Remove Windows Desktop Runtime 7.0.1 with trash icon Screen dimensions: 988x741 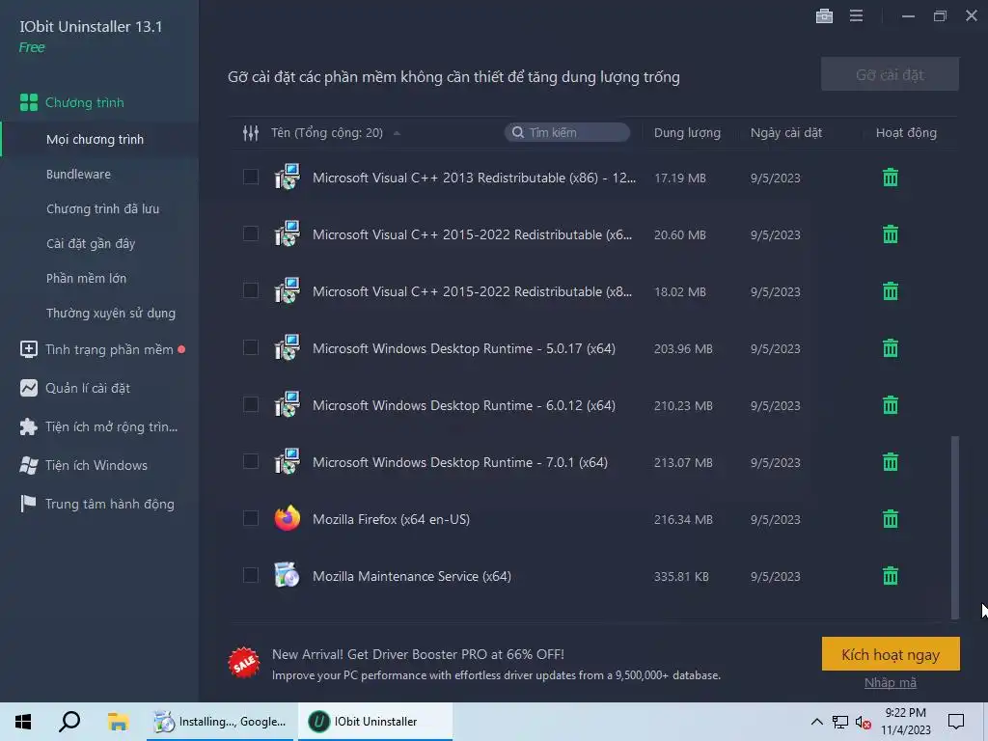pos(890,462)
